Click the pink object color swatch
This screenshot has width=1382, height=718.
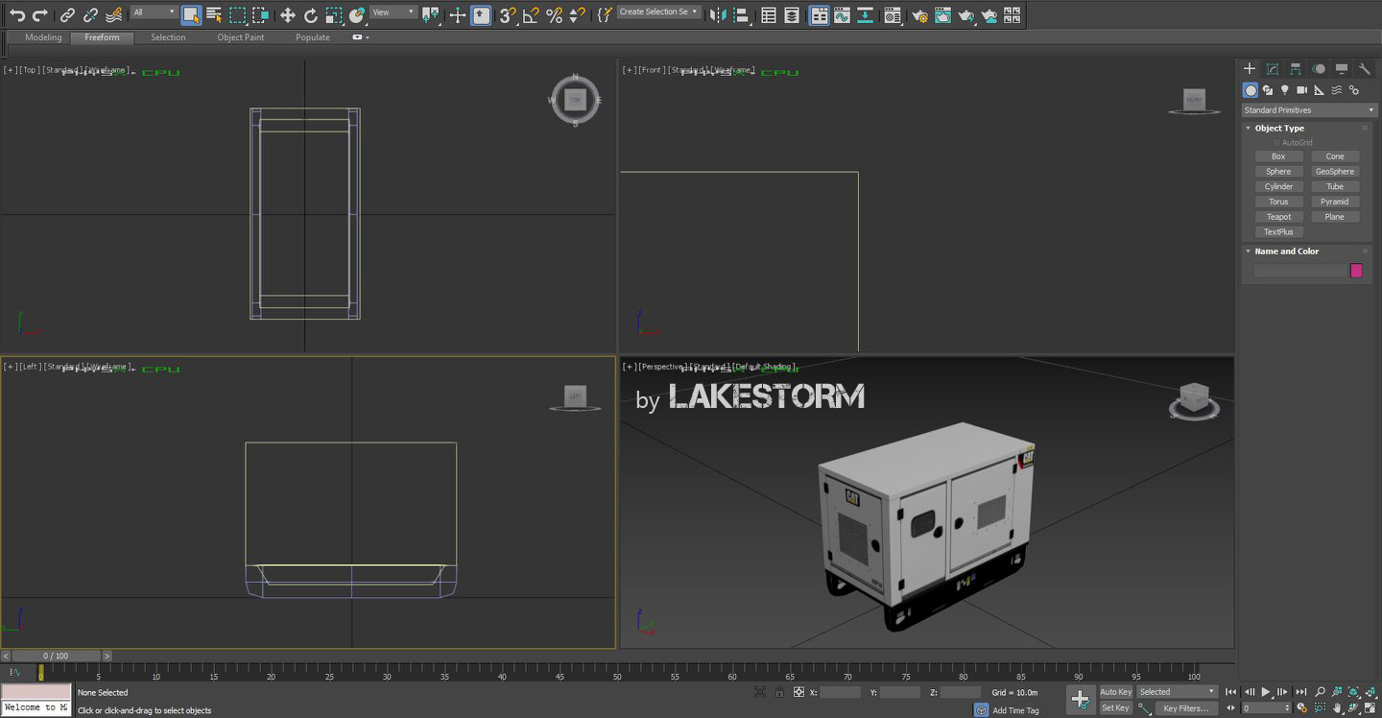1356,271
